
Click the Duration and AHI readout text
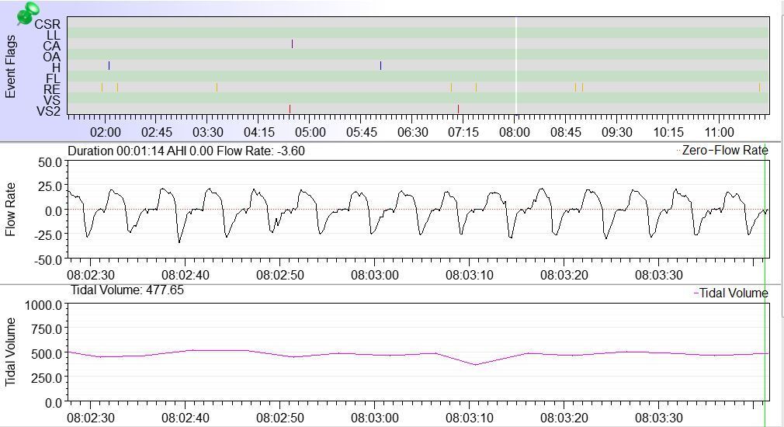point(186,151)
